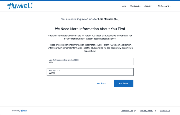Click the flywire logo in the footer
The width and height of the screenshot is (180, 115).
pos(24,111)
